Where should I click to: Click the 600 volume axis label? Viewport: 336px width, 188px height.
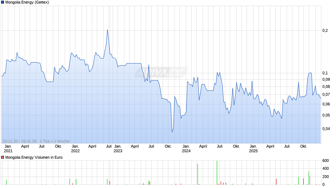tap(326, 160)
